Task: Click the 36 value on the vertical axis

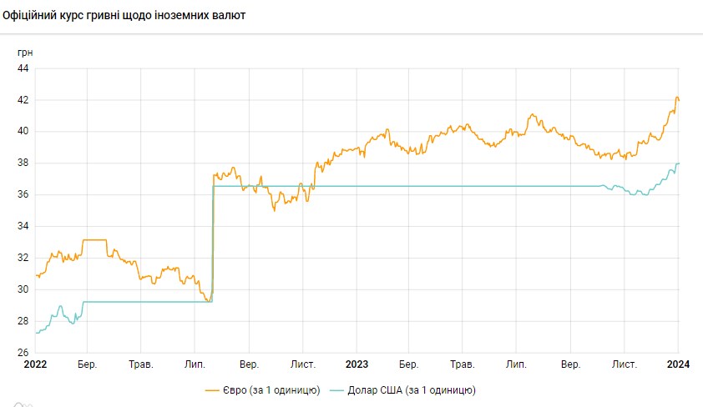Action: (x=23, y=195)
